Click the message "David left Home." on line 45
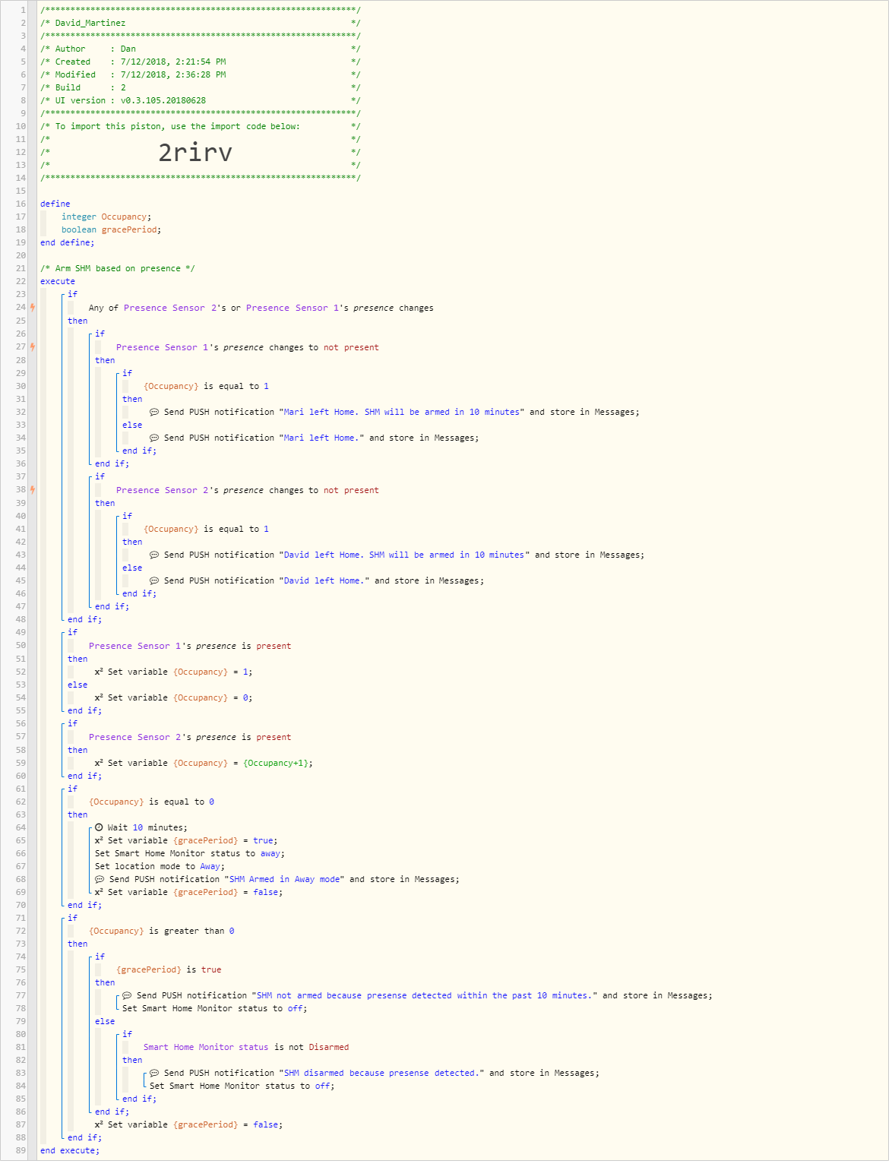 (x=324, y=580)
